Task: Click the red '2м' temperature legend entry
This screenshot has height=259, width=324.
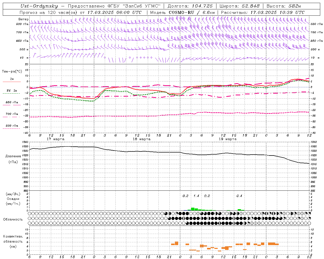Action: pos(12,79)
